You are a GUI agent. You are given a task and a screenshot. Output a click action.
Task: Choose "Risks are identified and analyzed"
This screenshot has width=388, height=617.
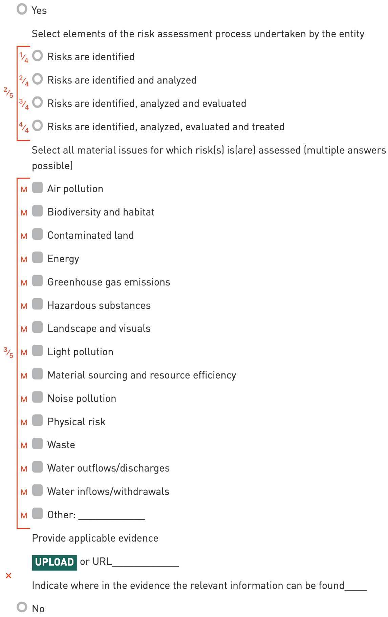point(38,79)
